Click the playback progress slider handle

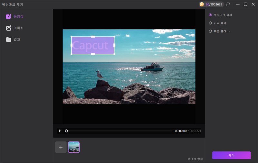point(66,131)
